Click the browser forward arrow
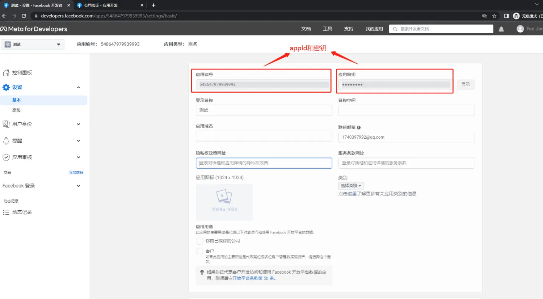The width and height of the screenshot is (543, 299). [14, 16]
